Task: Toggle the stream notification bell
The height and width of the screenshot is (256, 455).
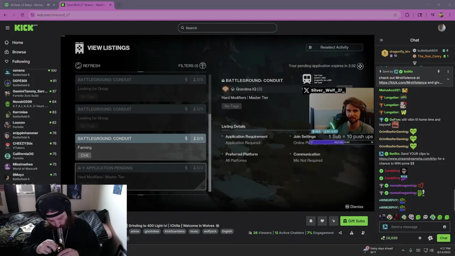Action: tap(311, 221)
